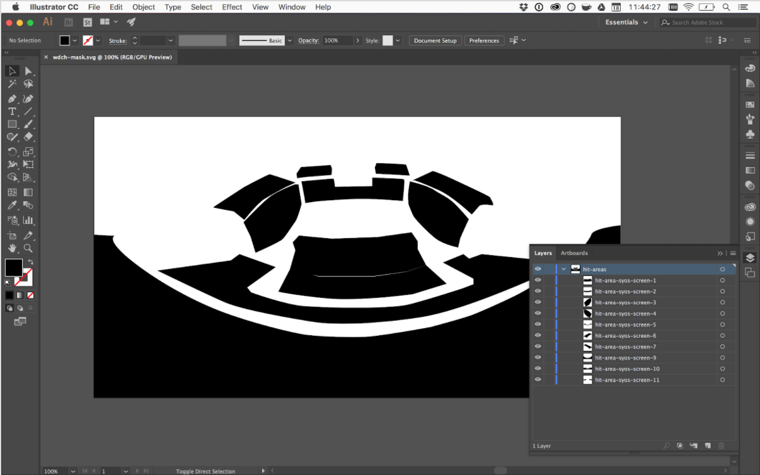This screenshot has height=475, width=760.
Task: Open Adobe Stock via the St icon
Action: [88, 22]
